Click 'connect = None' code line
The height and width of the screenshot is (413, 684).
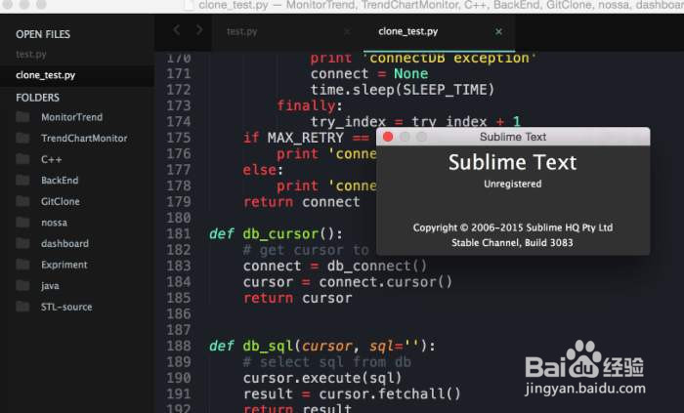[x=369, y=73]
